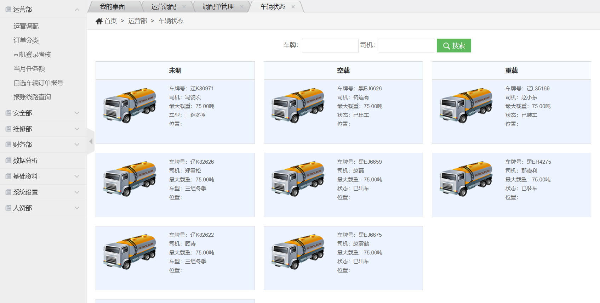Click truck image for plate 辽K80971
The image size is (600, 303).
click(x=130, y=105)
